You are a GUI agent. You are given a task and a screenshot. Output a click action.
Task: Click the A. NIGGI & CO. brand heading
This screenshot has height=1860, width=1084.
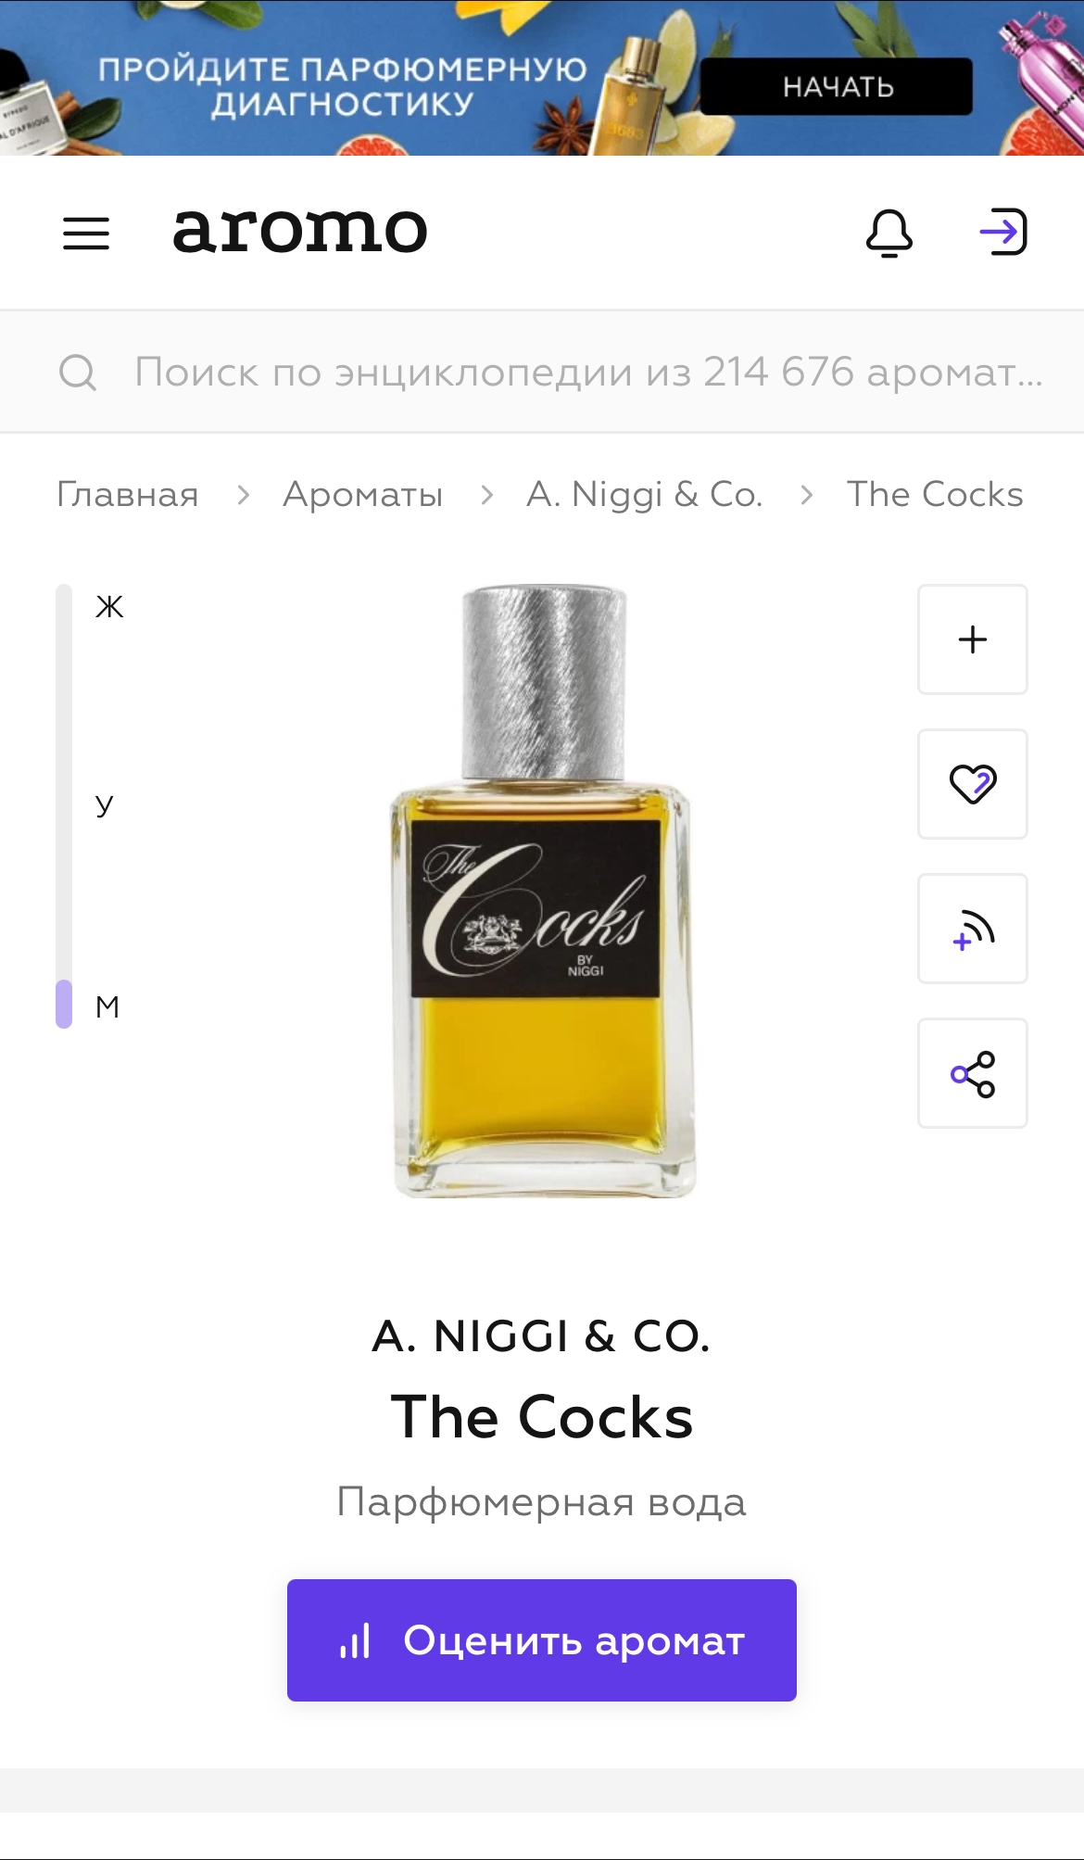542,1336
